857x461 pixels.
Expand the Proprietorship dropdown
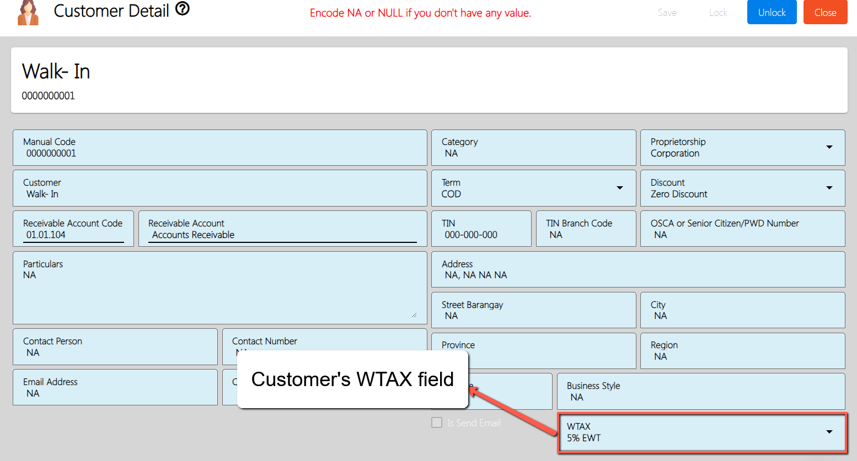click(829, 147)
